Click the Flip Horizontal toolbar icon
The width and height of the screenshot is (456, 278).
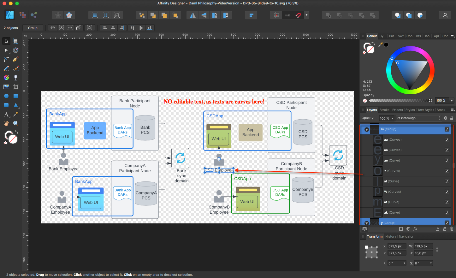point(193,15)
